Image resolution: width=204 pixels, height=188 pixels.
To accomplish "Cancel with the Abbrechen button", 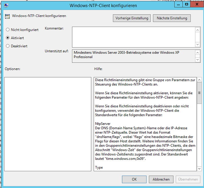I will [x=161, y=179].
